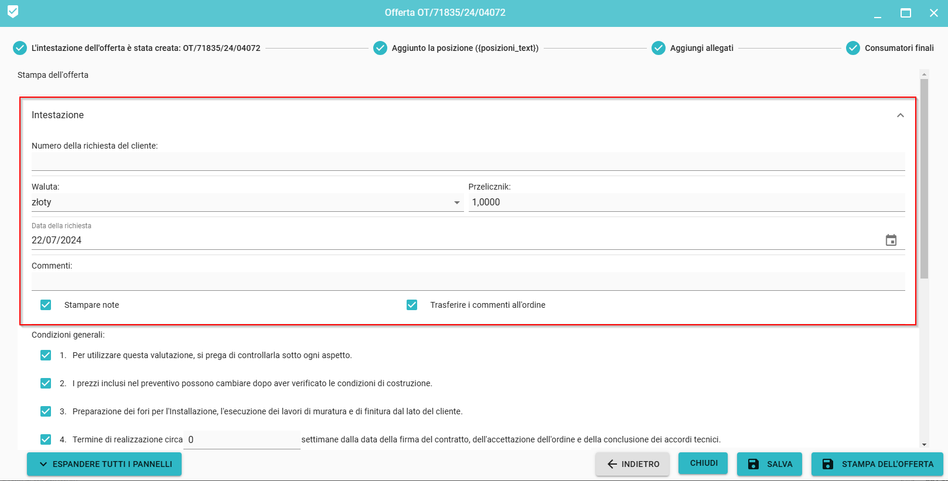Click the Numero della richiesta del cliente field
This screenshot has width=948, height=481.
[x=468, y=162]
